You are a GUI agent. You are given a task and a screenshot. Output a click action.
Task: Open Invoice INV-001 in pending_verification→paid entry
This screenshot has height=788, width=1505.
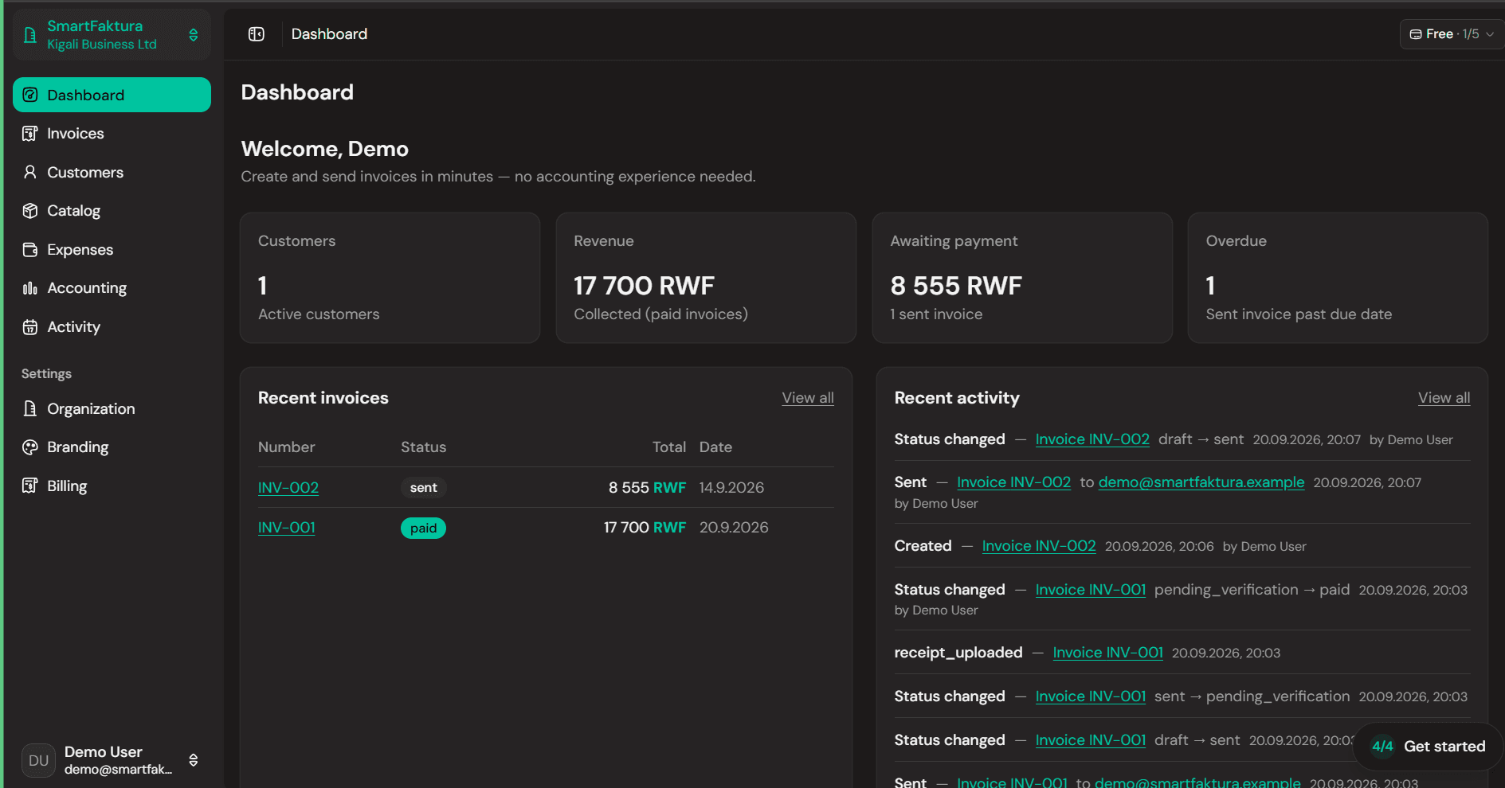click(x=1091, y=590)
